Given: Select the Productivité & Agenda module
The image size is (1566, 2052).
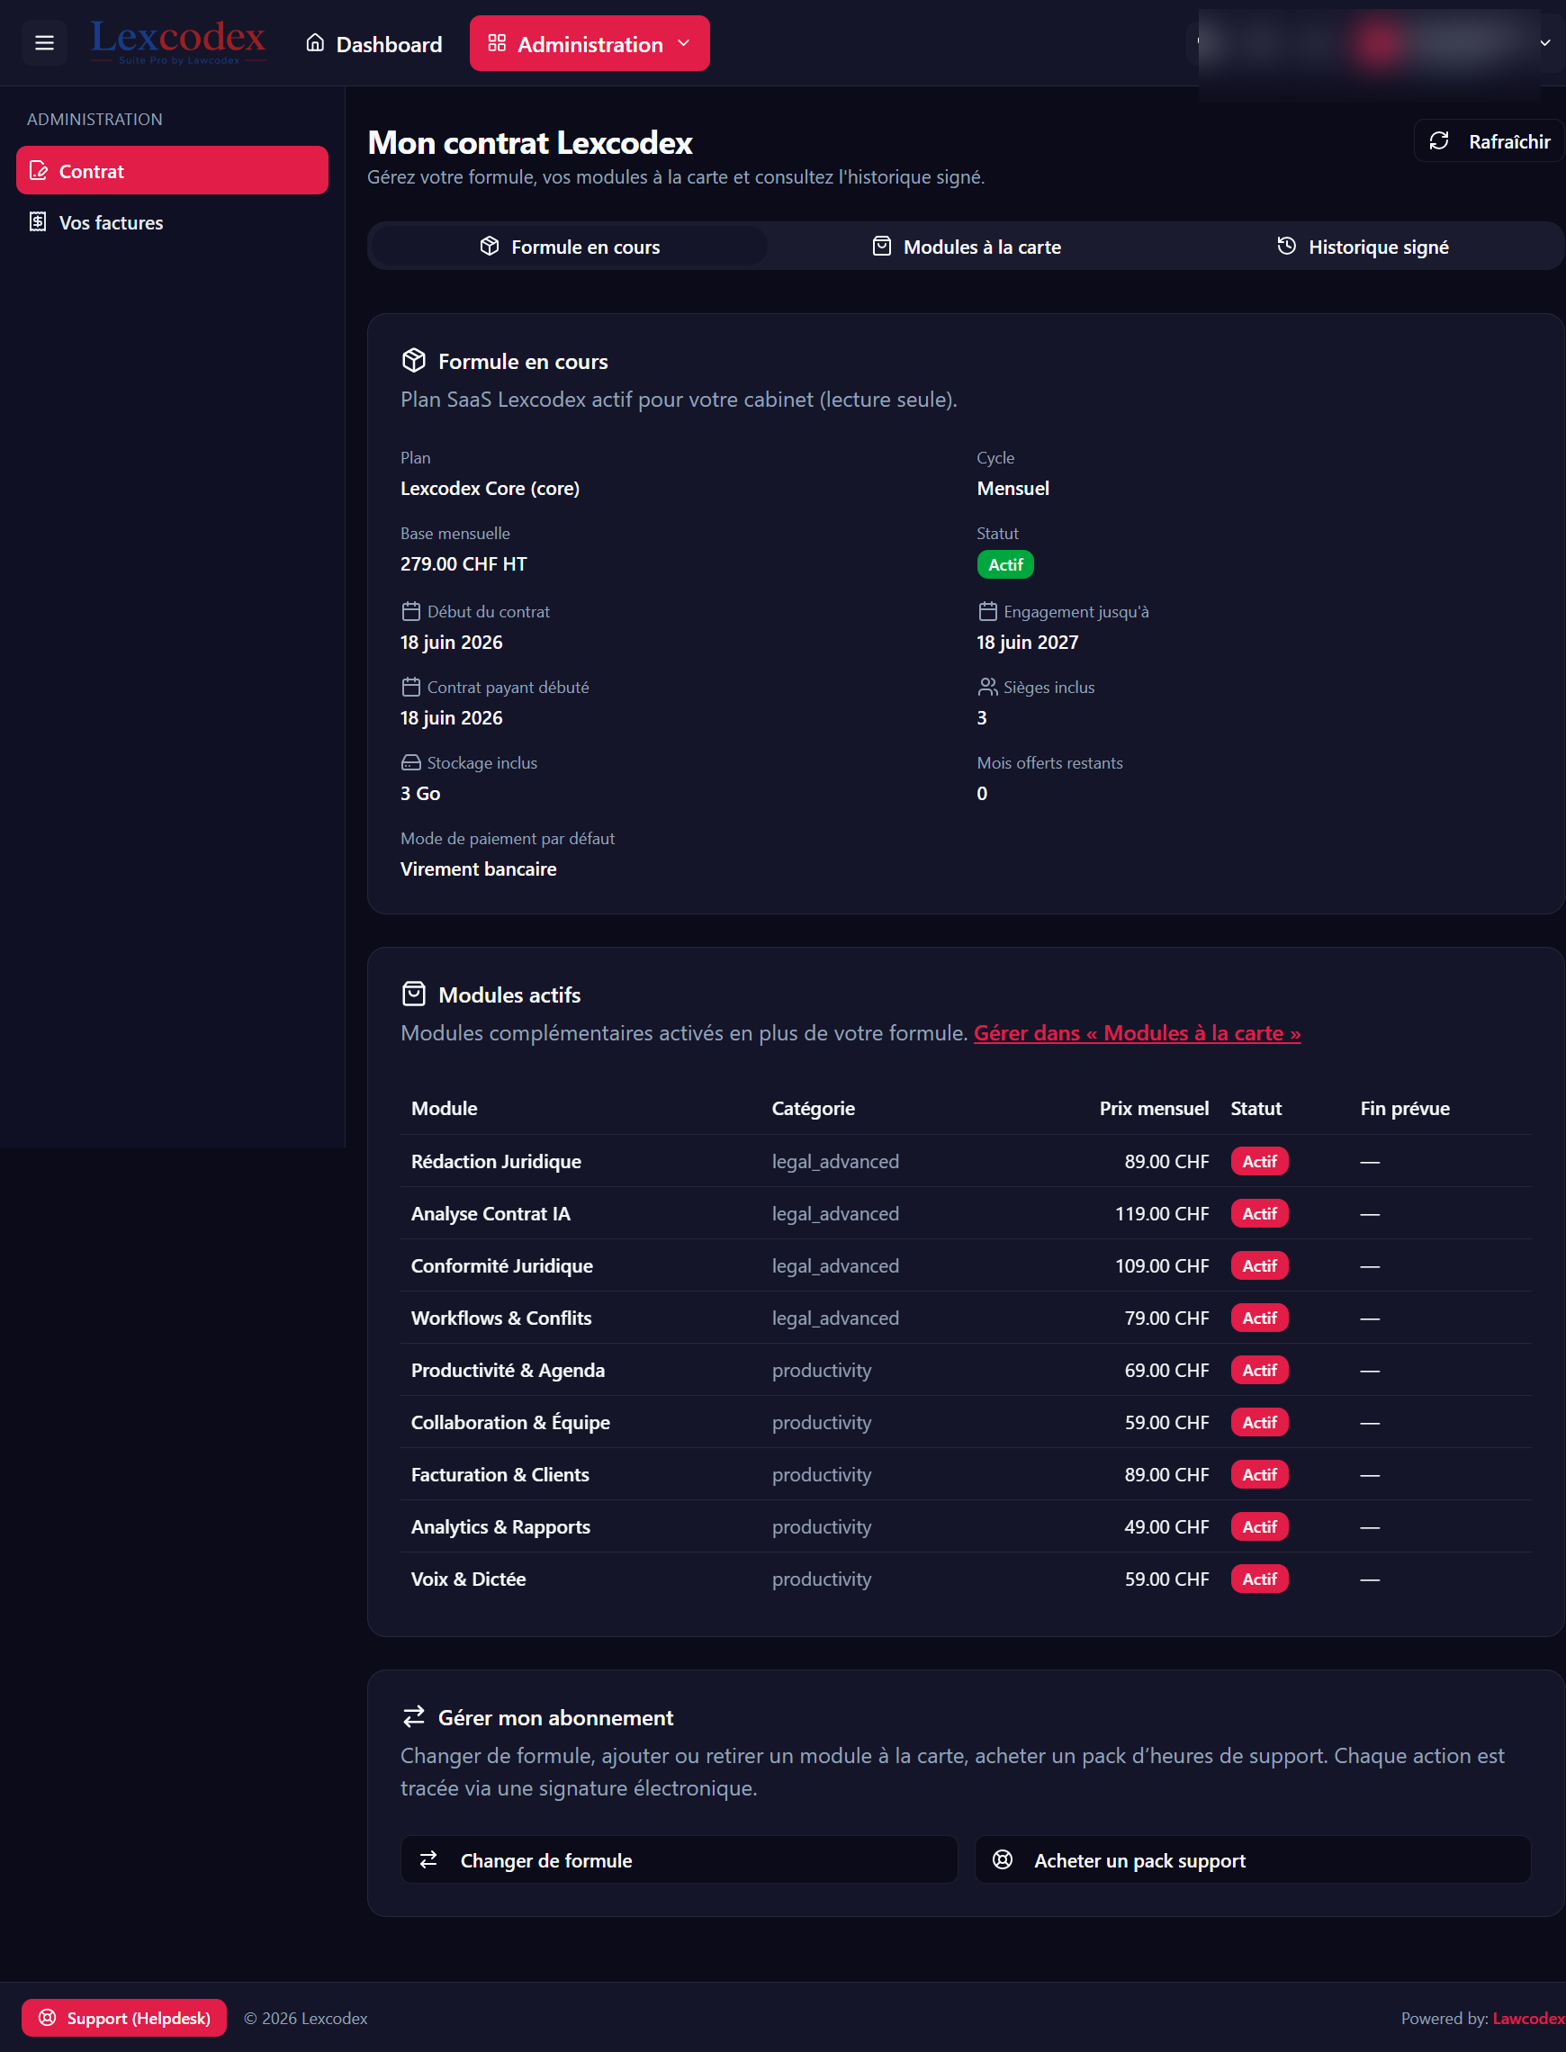Looking at the screenshot, I should (x=508, y=1370).
